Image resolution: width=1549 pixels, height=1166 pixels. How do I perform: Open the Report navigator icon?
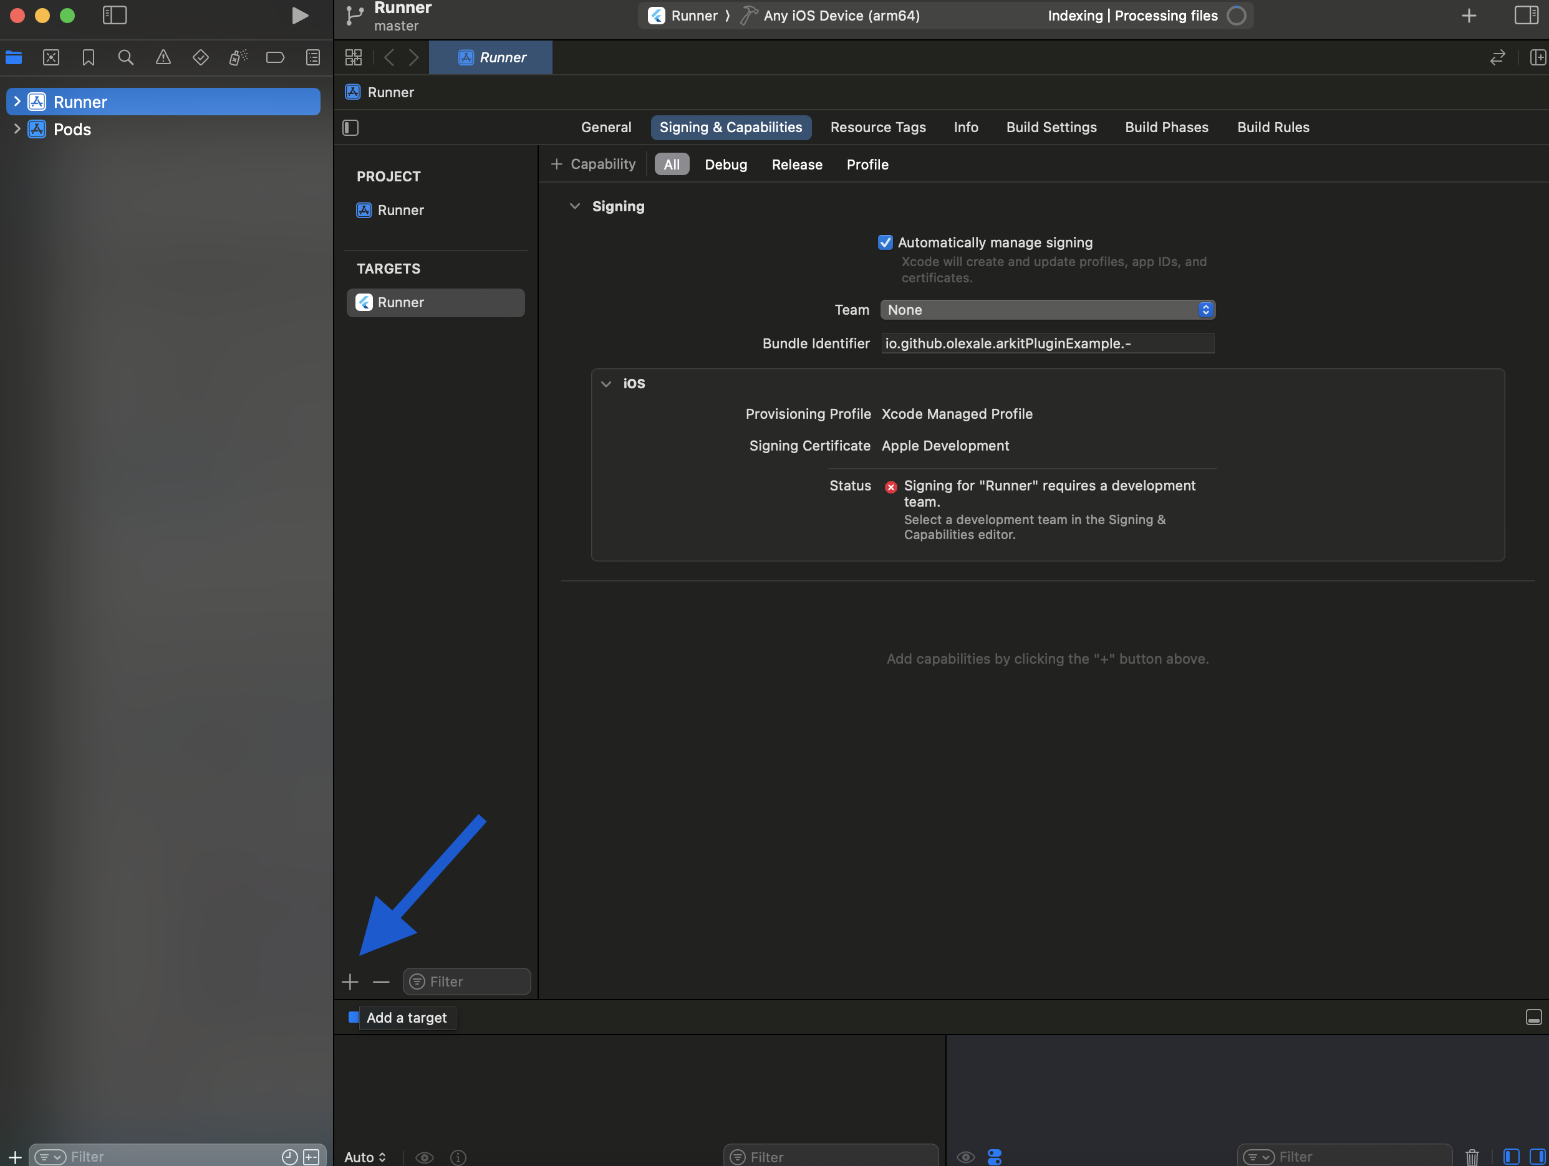coord(313,57)
